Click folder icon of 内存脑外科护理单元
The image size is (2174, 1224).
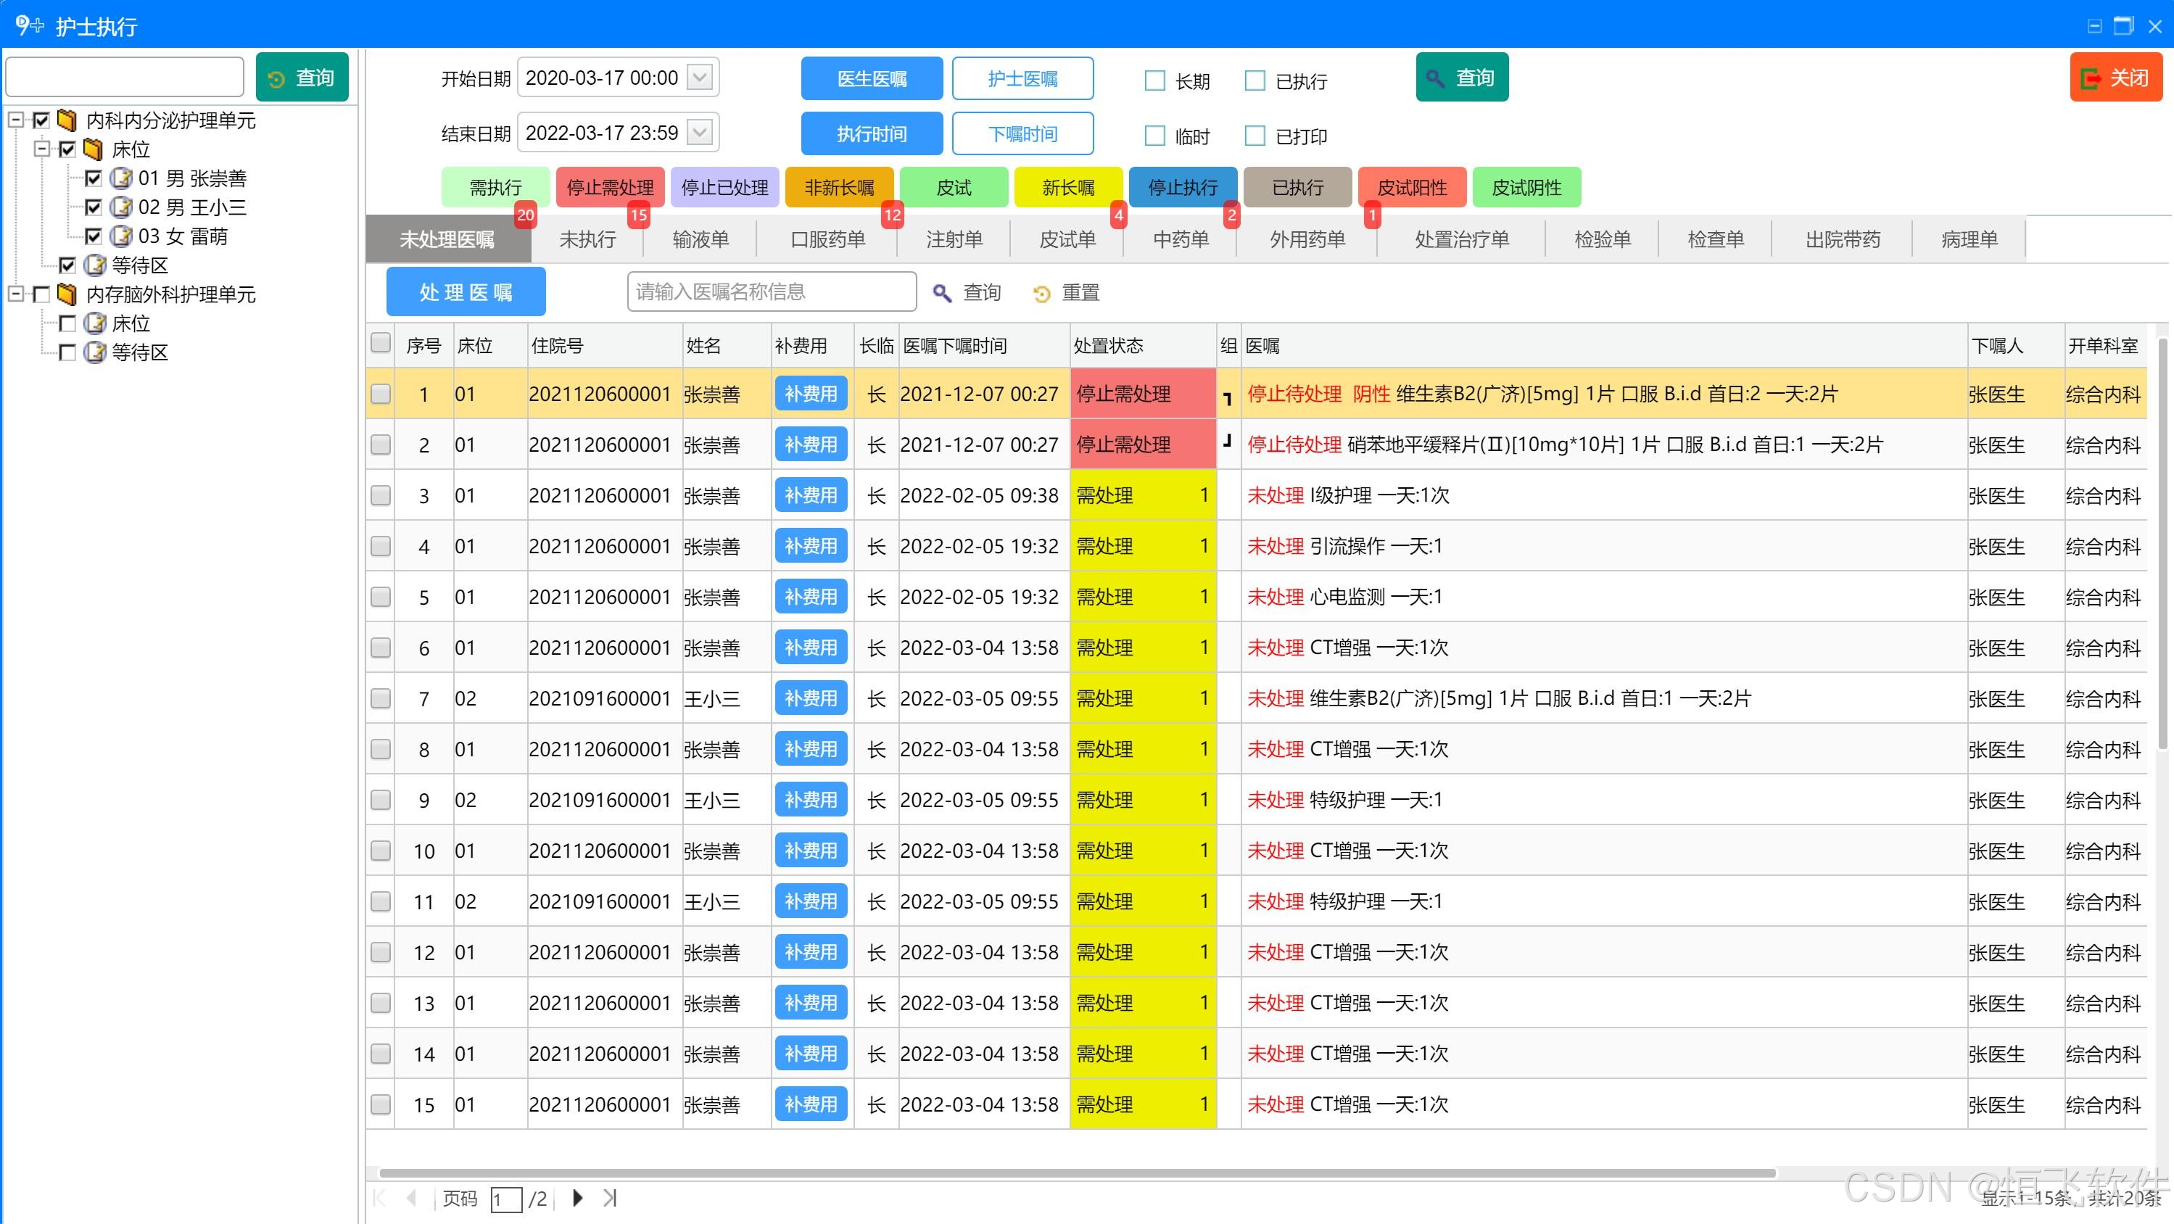pyautogui.click(x=67, y=294)
